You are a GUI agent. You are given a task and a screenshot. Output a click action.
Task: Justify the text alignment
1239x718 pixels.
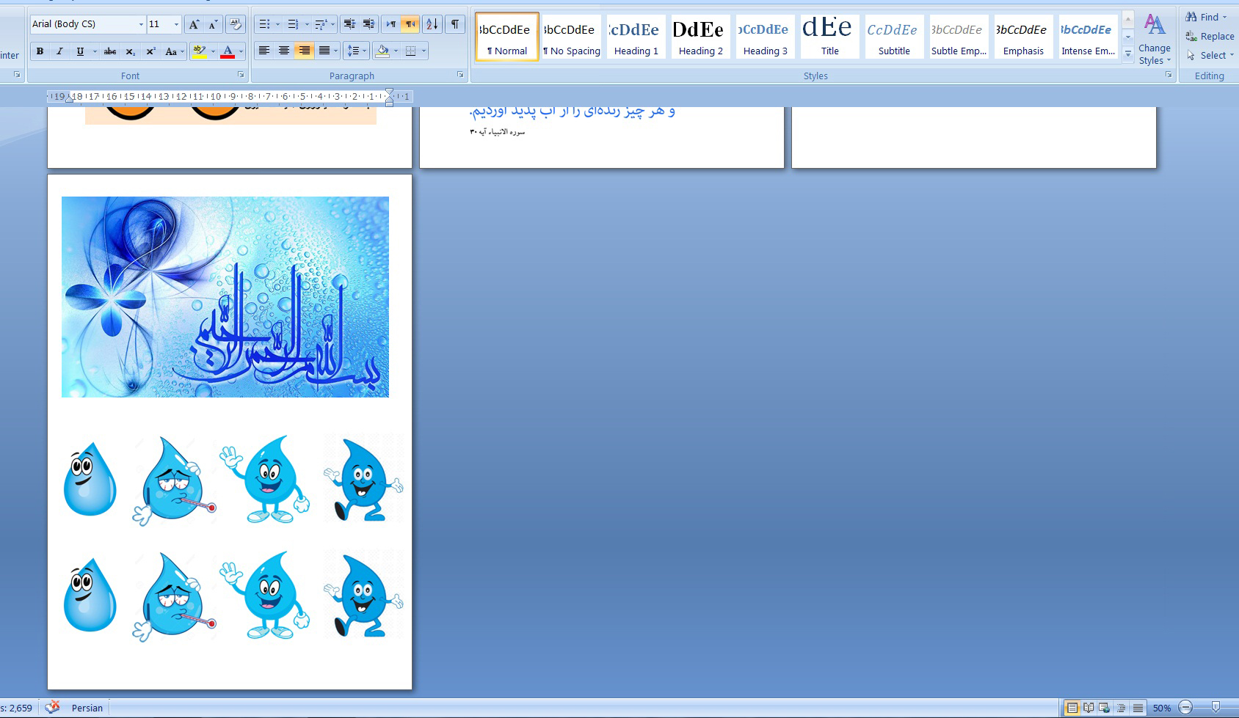(x=324, y=51)
